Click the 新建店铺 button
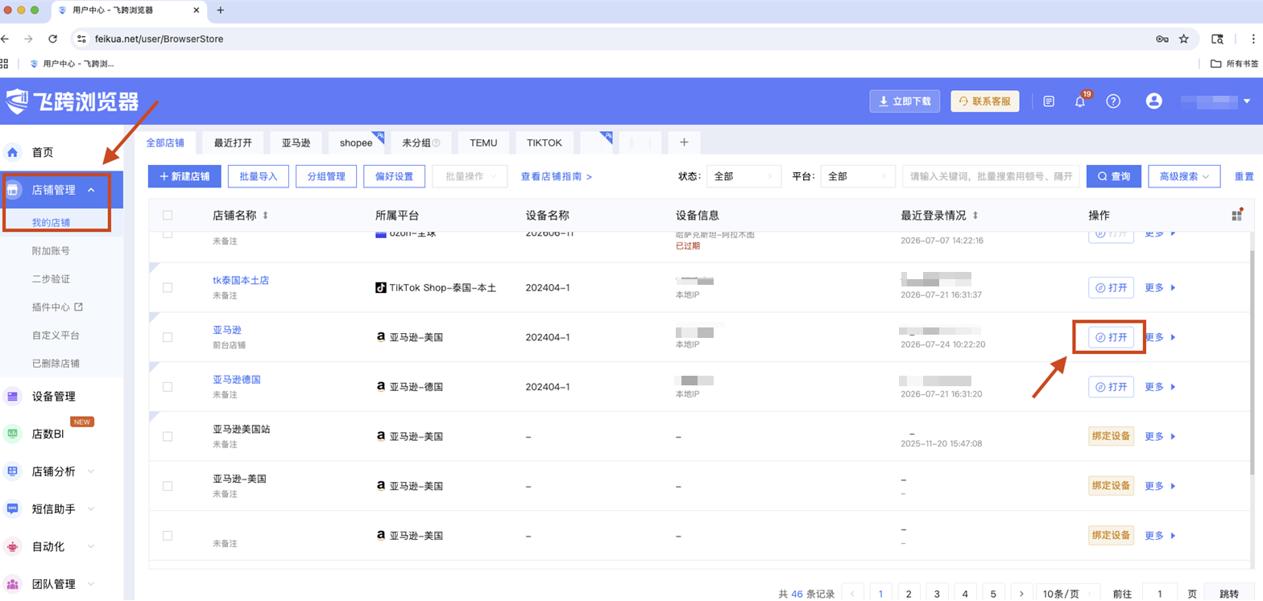The height and width of the screenshot is (601, 1263). [x=184, y=176]
